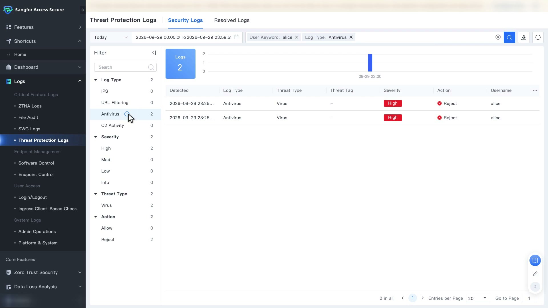The width and height of the screenshot is (548, 308).
Task: Click the Zero Trust Security shield icon
Action: 9,272
